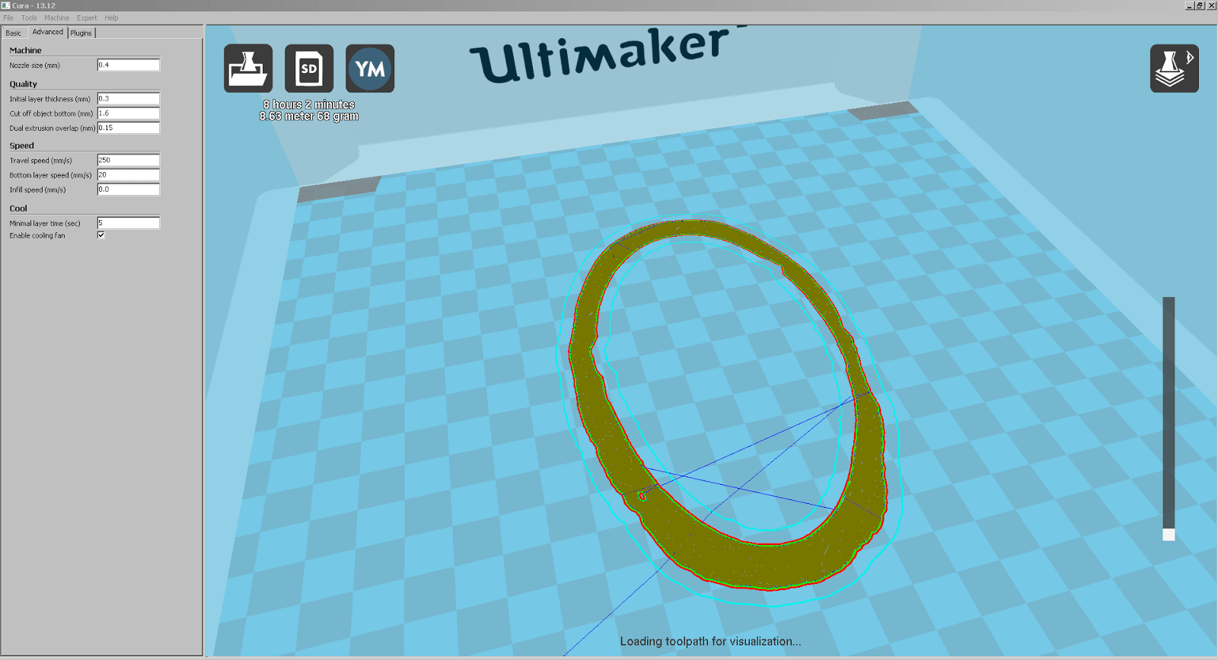This screenshot has height=660, width=1218.
Task: Click the Minimal layer time field
Action: click(x=129, y=223)
